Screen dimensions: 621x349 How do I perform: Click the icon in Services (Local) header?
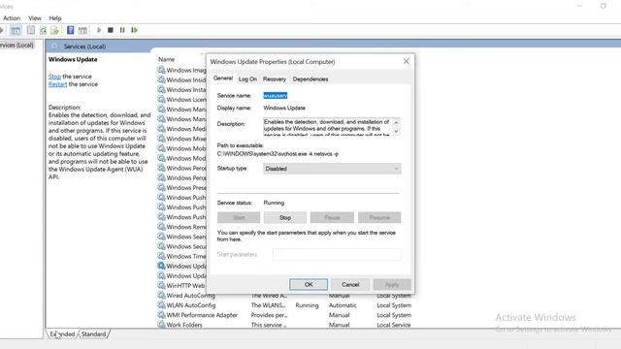[x=54, y=47]
